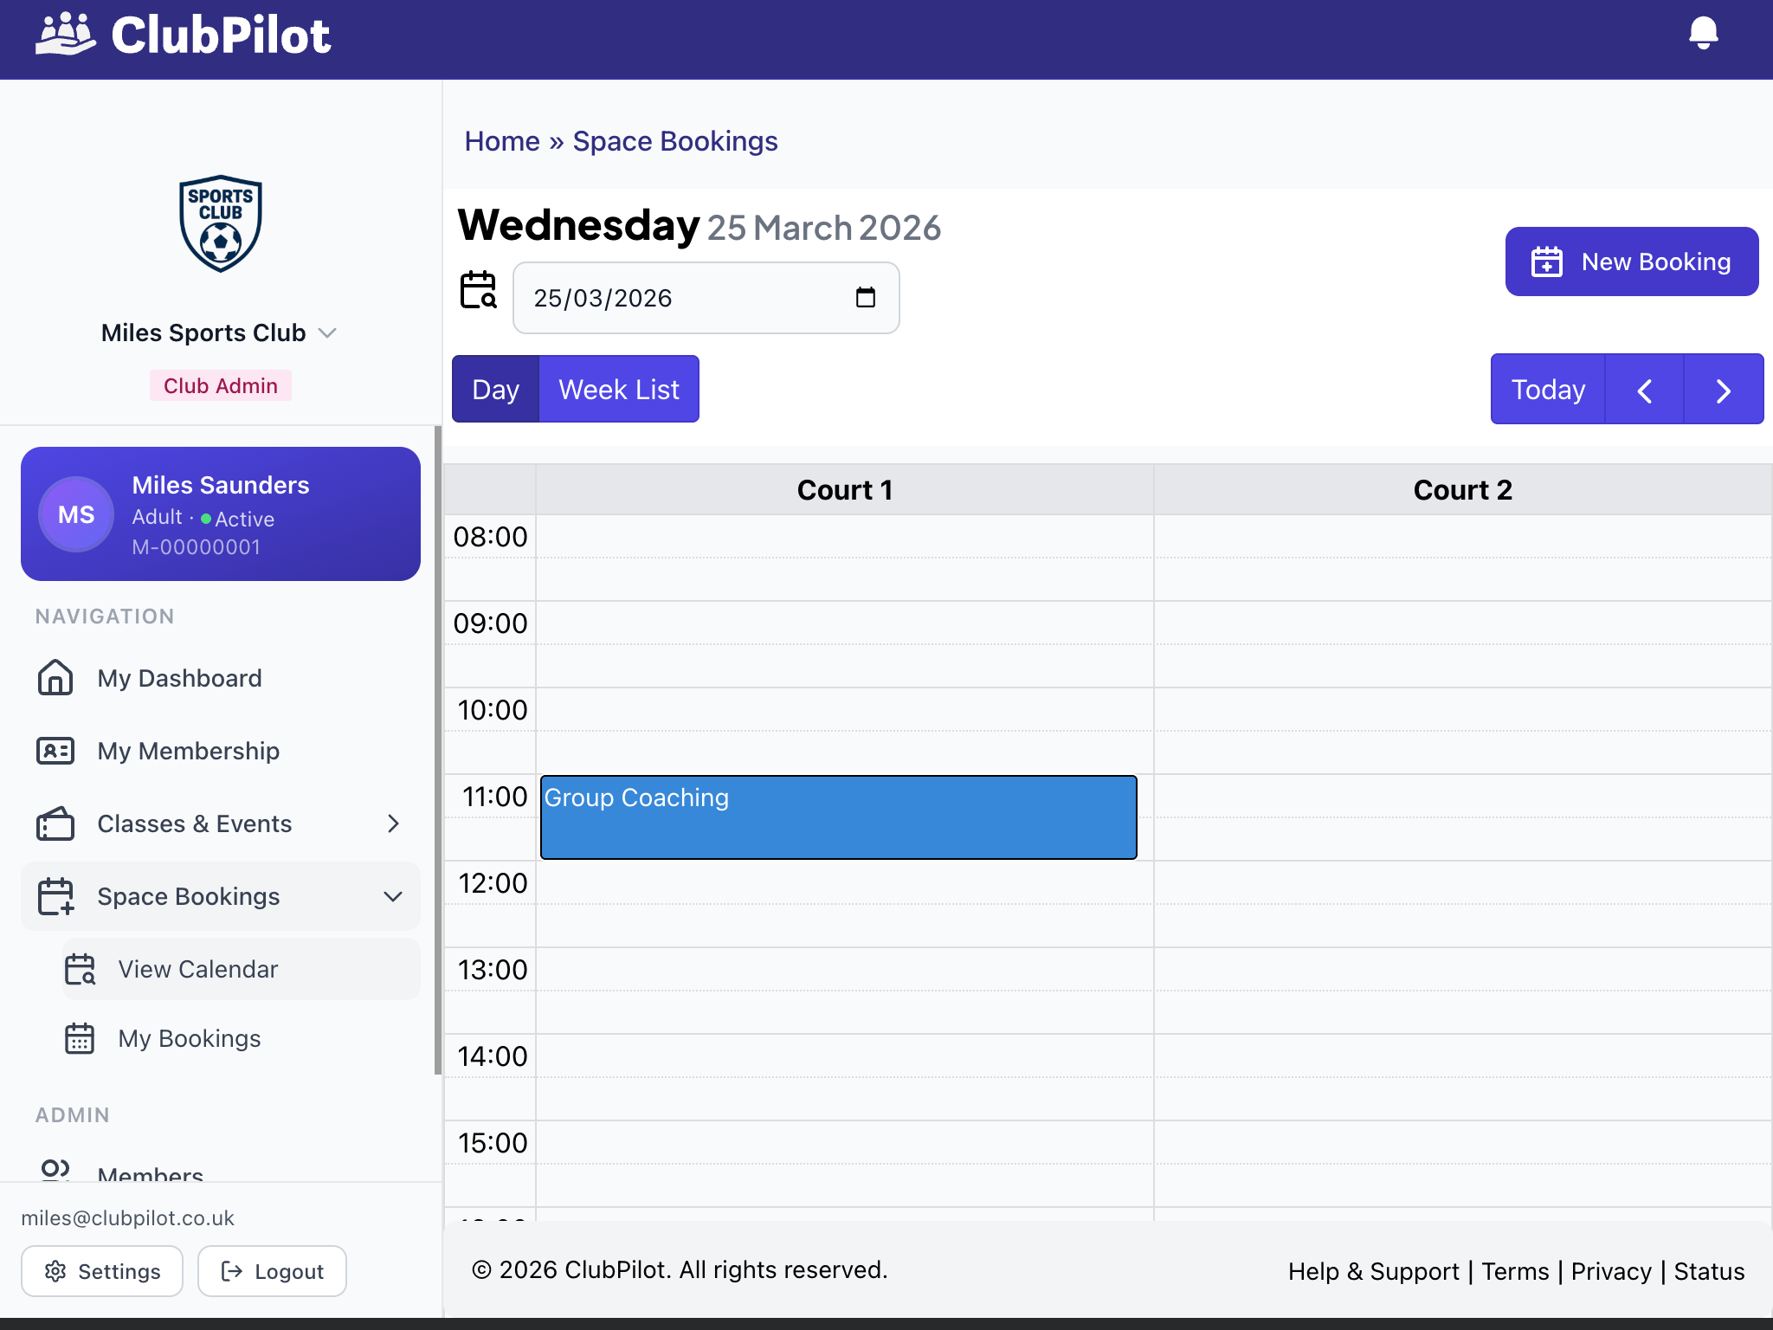Screen dimensions: 1773x1330
Task: Click the My Bookings calendar icon
Action: pyautogui.click(x=79, y=1038)
